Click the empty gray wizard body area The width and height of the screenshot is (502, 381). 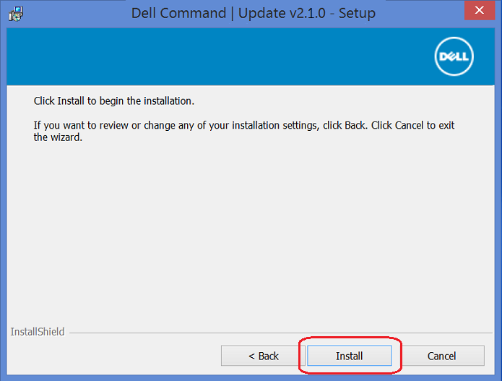click(x=246, y=231)
